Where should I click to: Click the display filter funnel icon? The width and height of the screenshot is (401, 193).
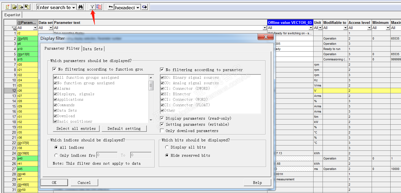click(92, 7)
